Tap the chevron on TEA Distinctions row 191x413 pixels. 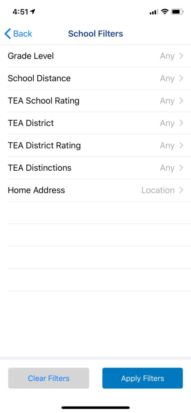pyautogui.click(x=181, y=168)
